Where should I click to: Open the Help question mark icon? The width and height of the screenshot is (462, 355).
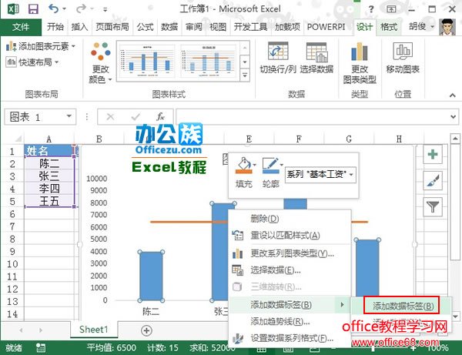coord(371,9)
